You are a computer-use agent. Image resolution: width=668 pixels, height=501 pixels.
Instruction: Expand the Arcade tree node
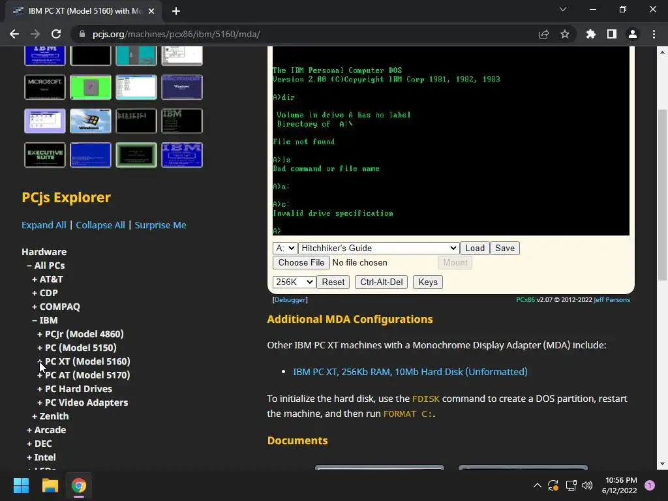coord(29,430)
